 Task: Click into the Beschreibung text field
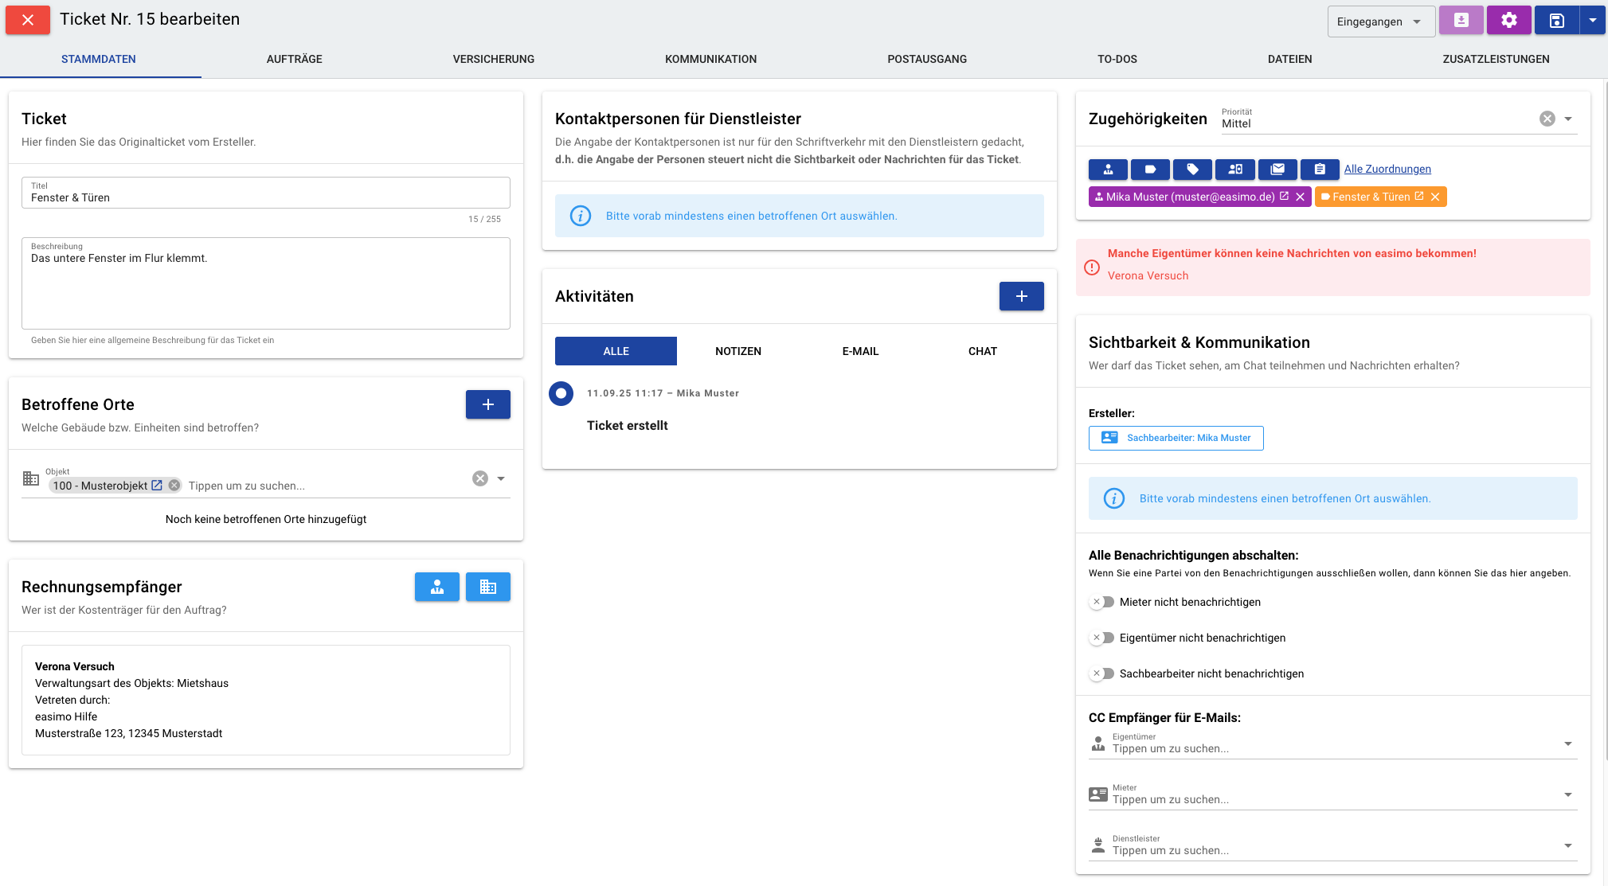(x=265, y=287)
